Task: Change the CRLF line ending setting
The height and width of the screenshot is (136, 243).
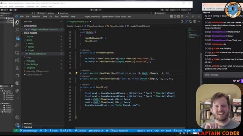Action: point(156,131)
